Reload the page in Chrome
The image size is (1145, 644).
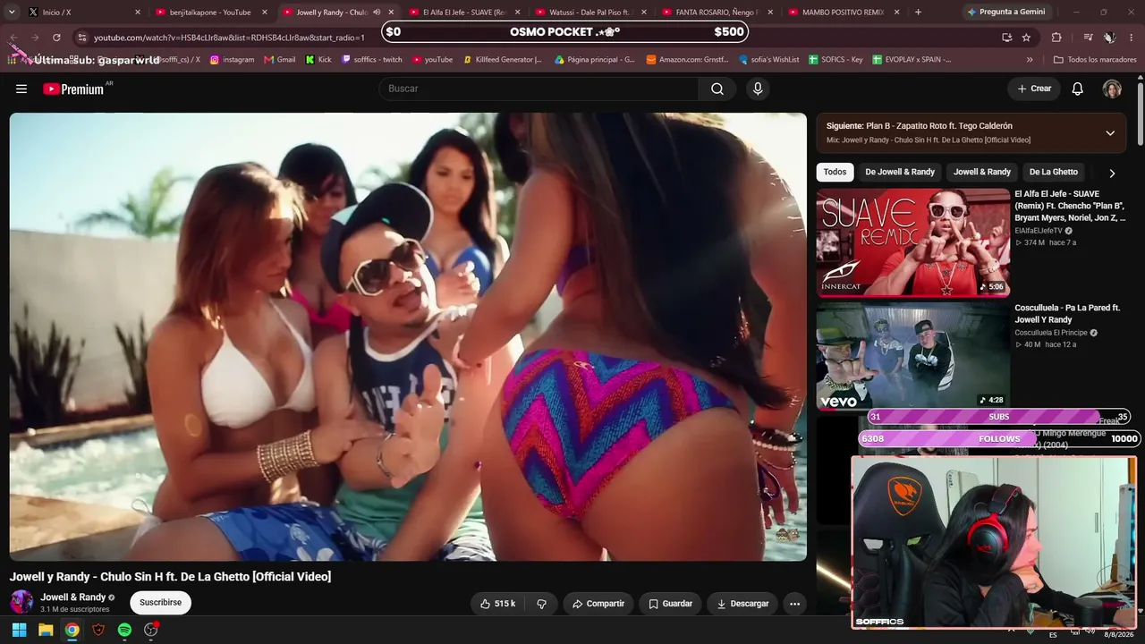(x=56, y=38)
